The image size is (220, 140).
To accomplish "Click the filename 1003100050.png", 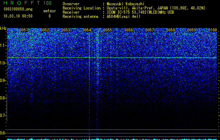I will [18, 9].
